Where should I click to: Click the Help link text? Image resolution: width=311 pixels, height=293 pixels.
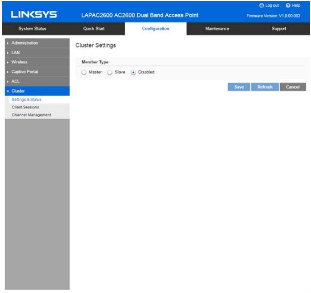pyautogui.click(x=296, y=5)
